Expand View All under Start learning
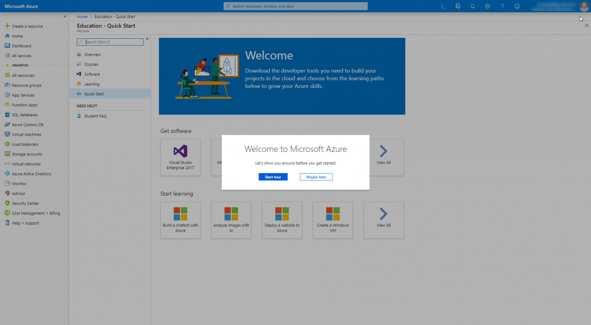This screenshot has height=325, width=591. pyautogui.click(x=383, y=220)
